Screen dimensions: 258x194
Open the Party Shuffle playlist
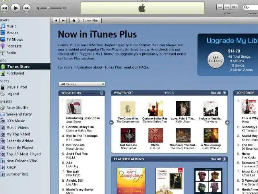click(x=17, y=108)
